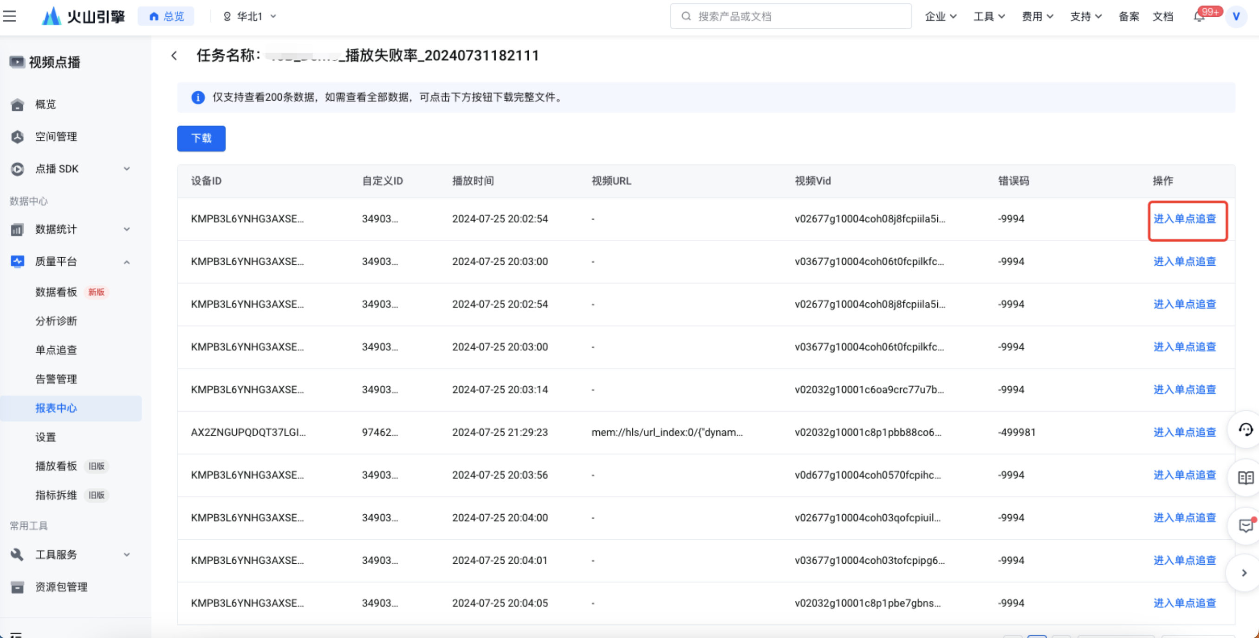
Task: Open notifications bell with 99+ badge
Action: (x=1199, y=16)
